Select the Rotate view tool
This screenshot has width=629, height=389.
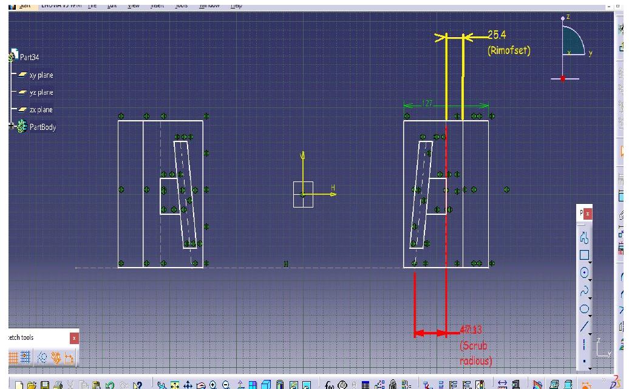pos(200,385)
